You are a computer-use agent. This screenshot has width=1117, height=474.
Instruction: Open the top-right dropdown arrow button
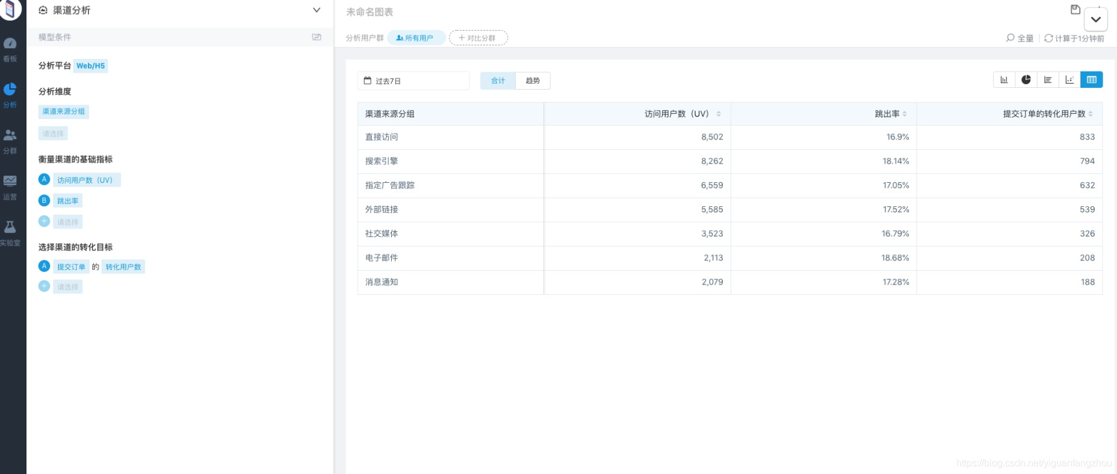(x=1096, y=19)
